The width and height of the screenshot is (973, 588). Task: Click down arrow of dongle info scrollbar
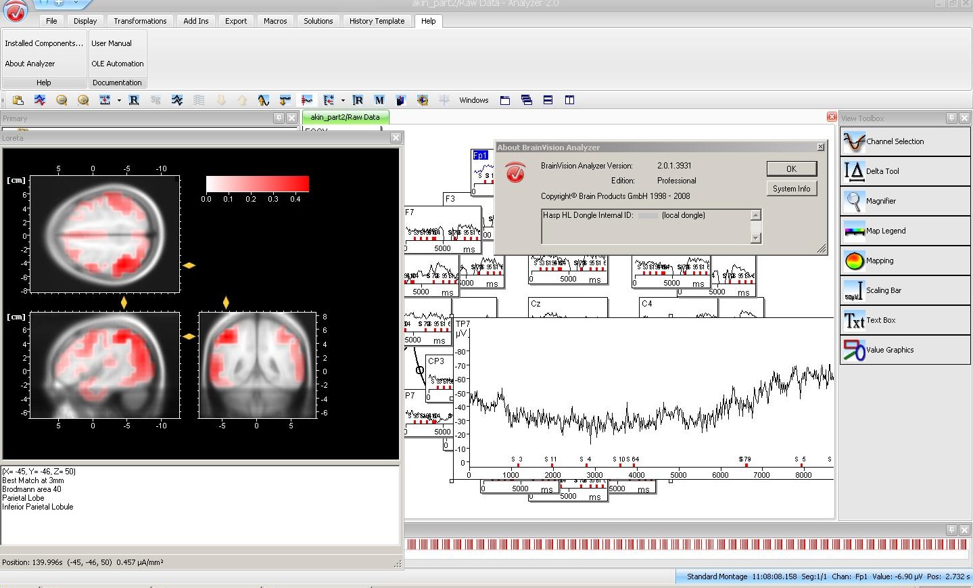click(x=756, y=238)
